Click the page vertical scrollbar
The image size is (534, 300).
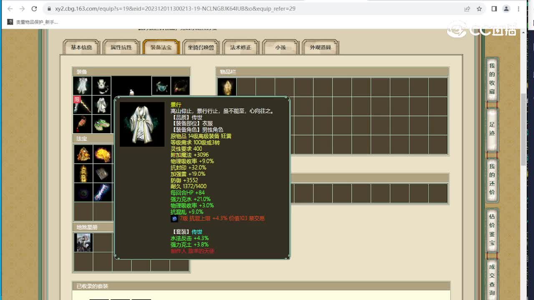524,129
